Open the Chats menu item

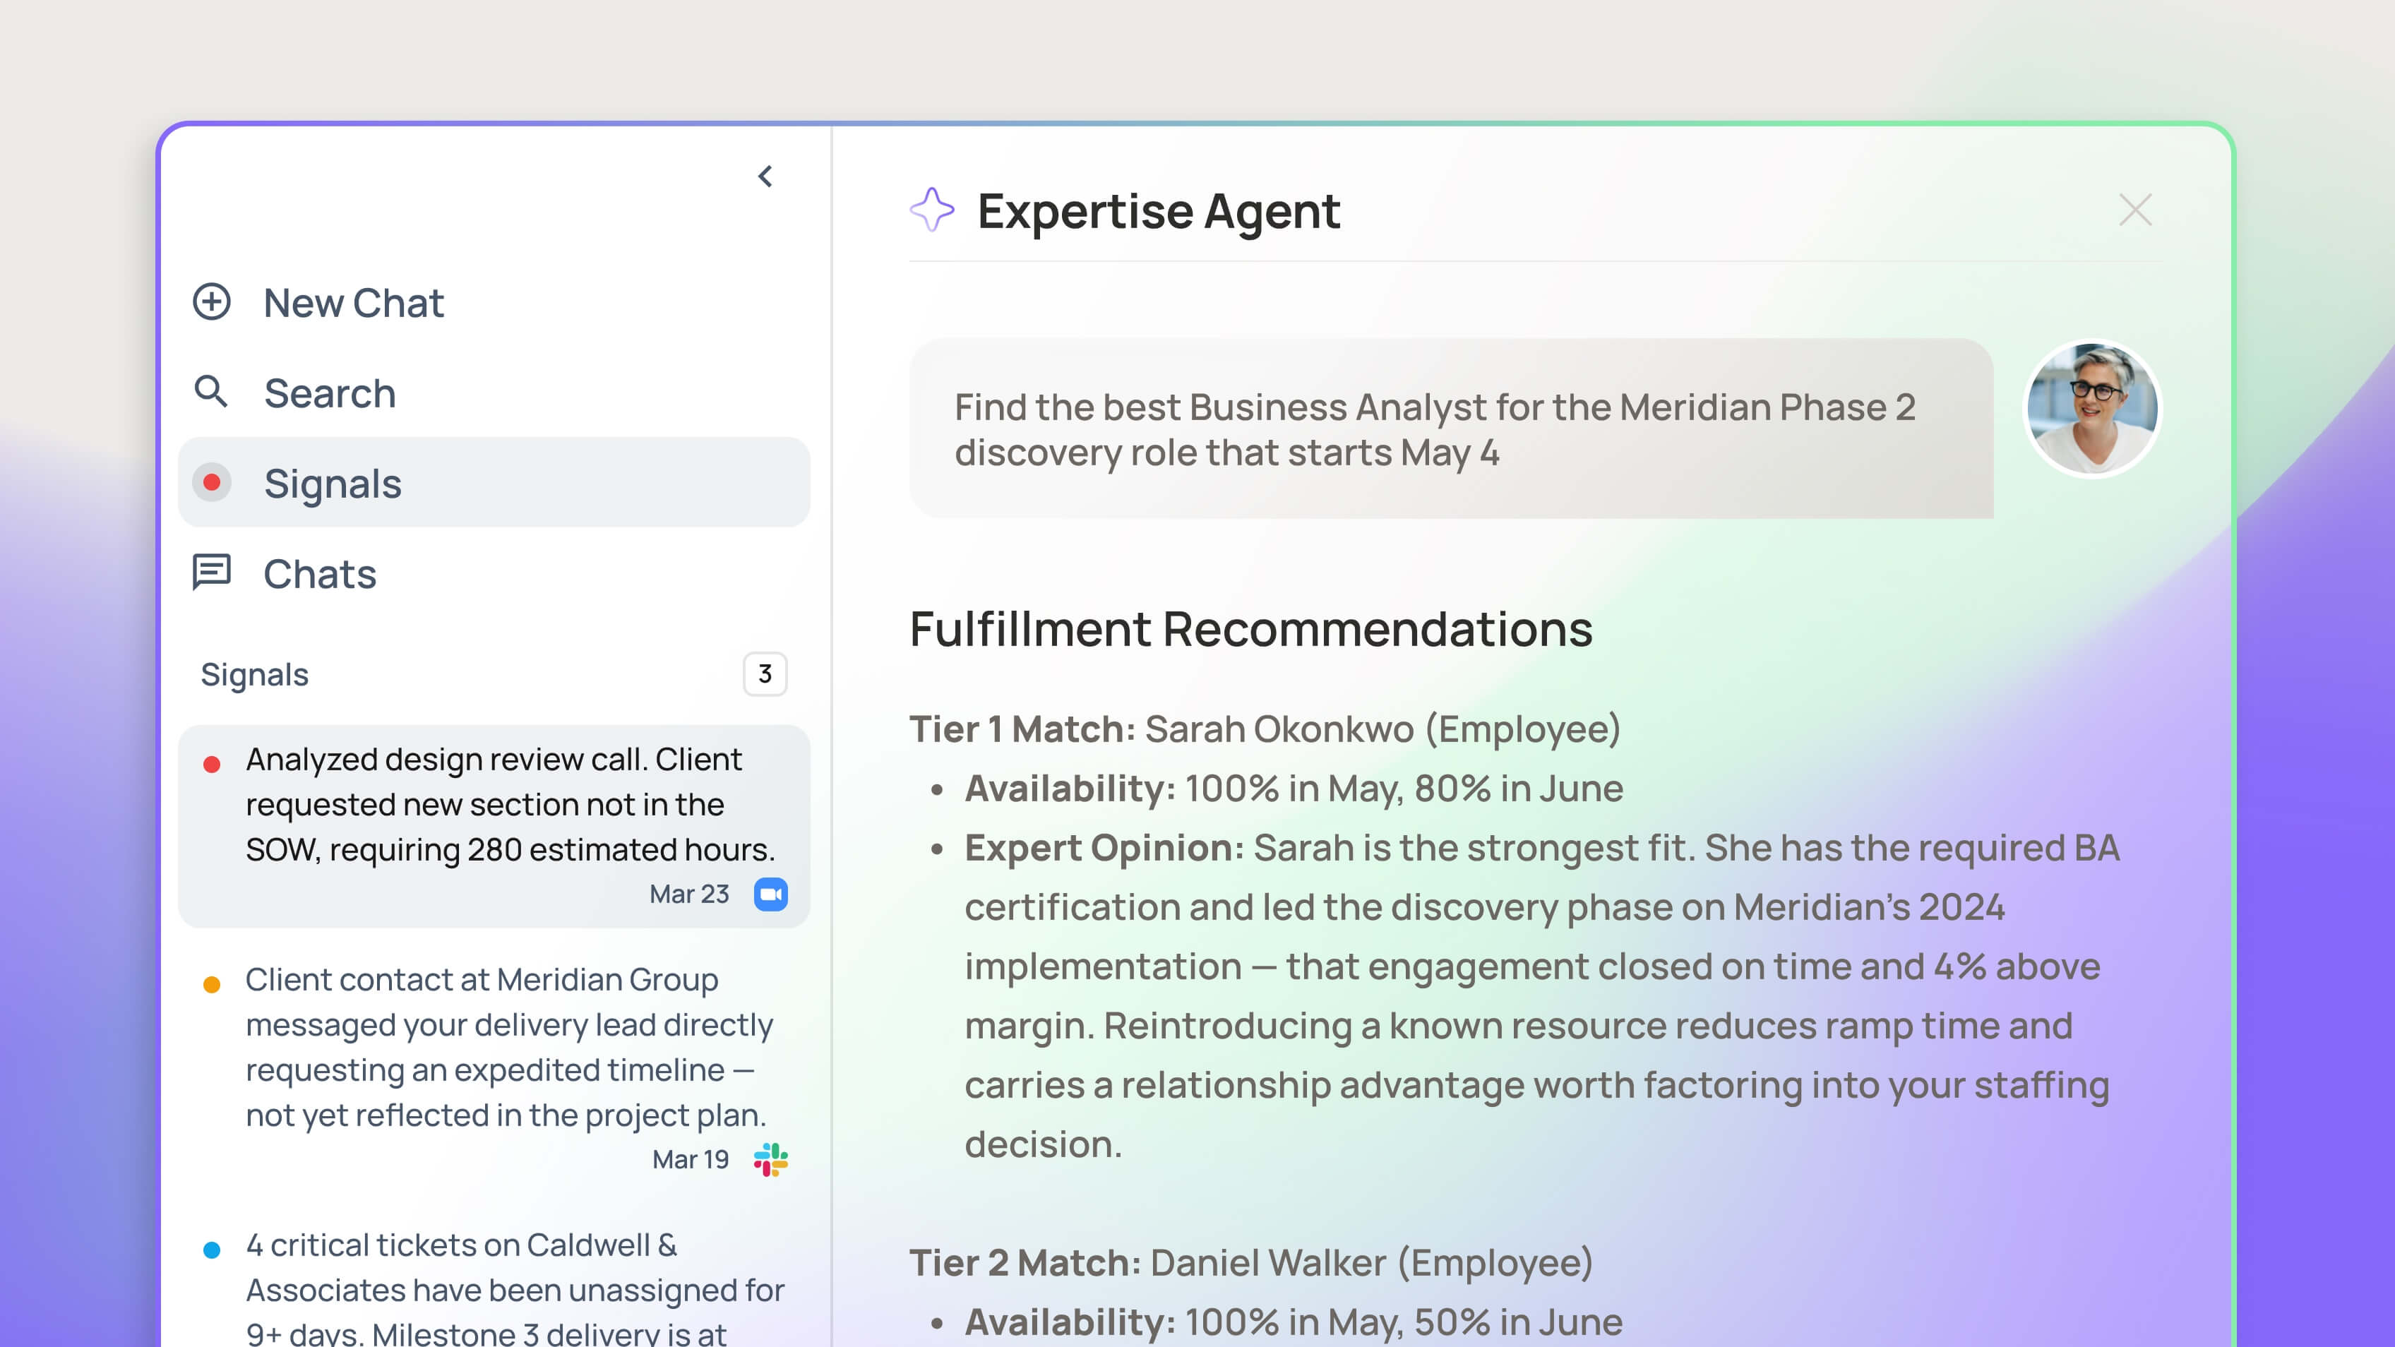pyautogui.click(x=494, y=573)
